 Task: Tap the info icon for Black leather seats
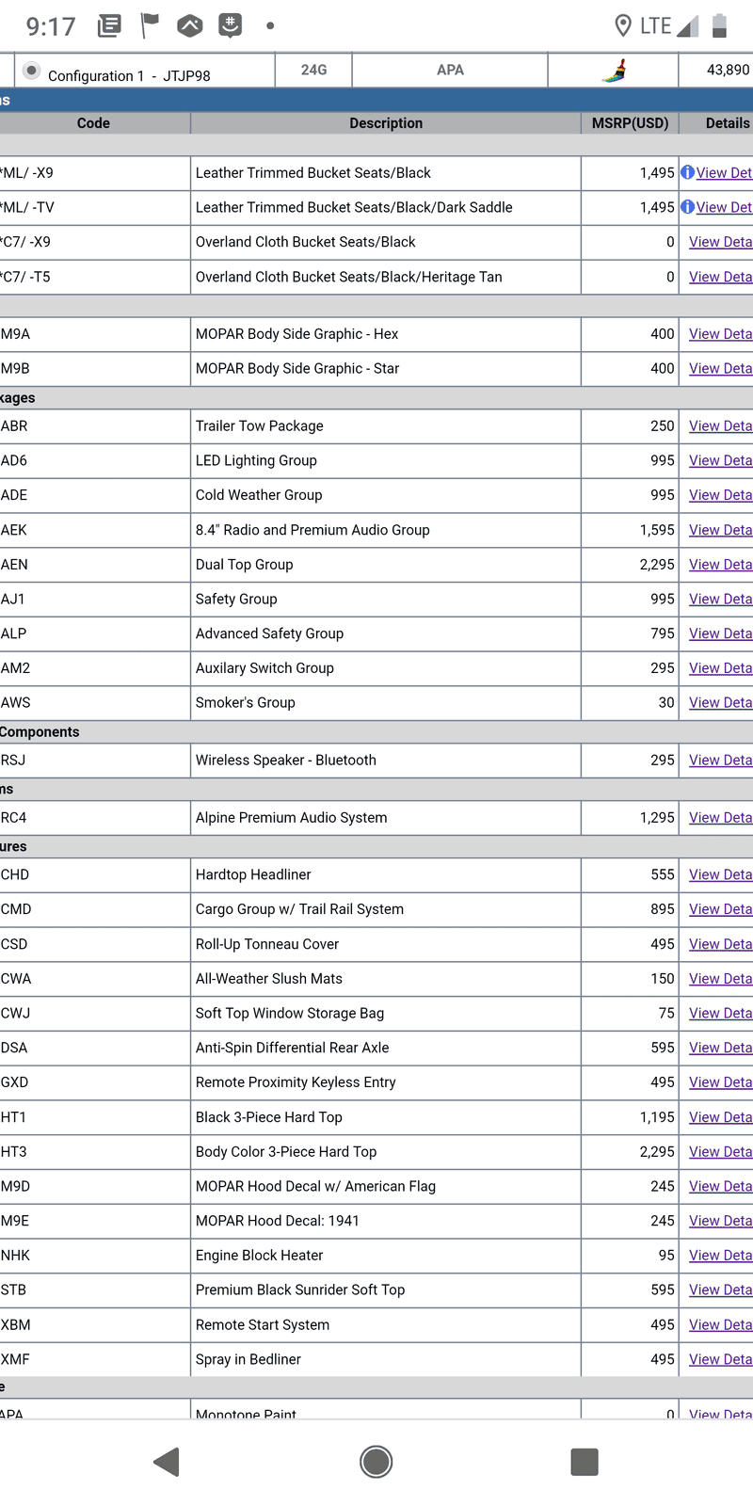pyautogui.click(x=687, y=172)
